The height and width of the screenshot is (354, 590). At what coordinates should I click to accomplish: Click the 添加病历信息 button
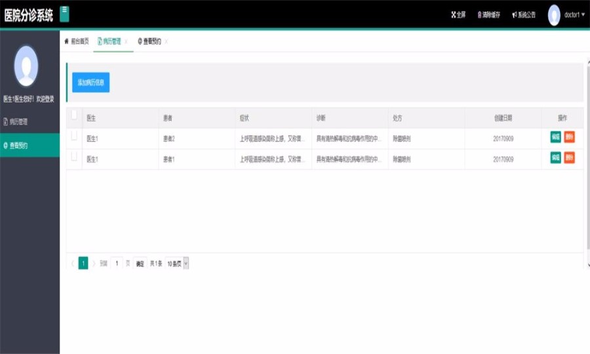point(90,83)
